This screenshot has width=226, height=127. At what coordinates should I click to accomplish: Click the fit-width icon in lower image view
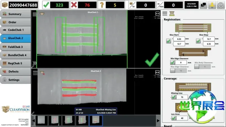(157, 72)
